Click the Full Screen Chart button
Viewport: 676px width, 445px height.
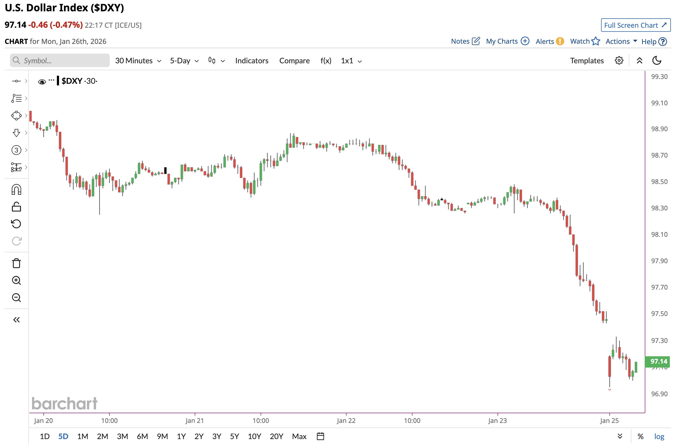[635, 25]
